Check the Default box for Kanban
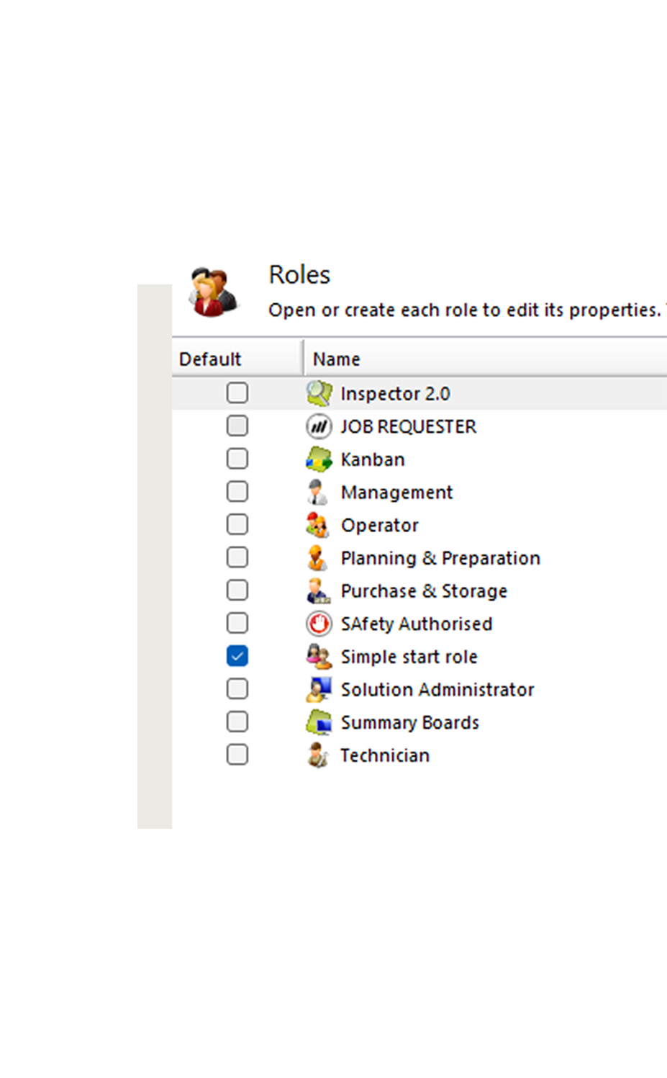This screenshot has width=667, height=1078. [237, 459]
